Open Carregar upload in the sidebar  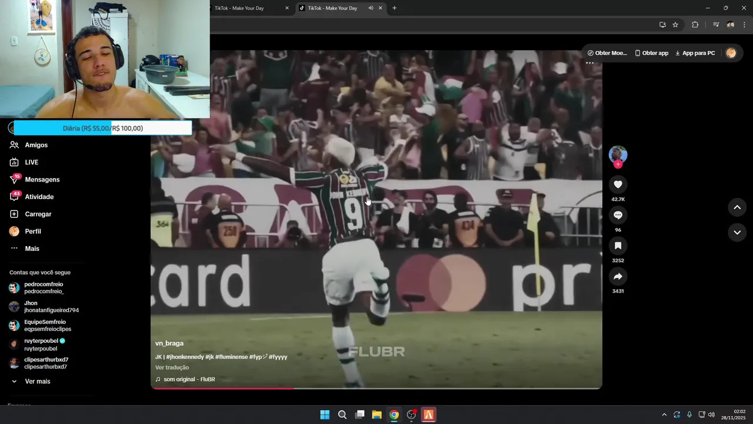pyautogui.click(x=38, y=214)
